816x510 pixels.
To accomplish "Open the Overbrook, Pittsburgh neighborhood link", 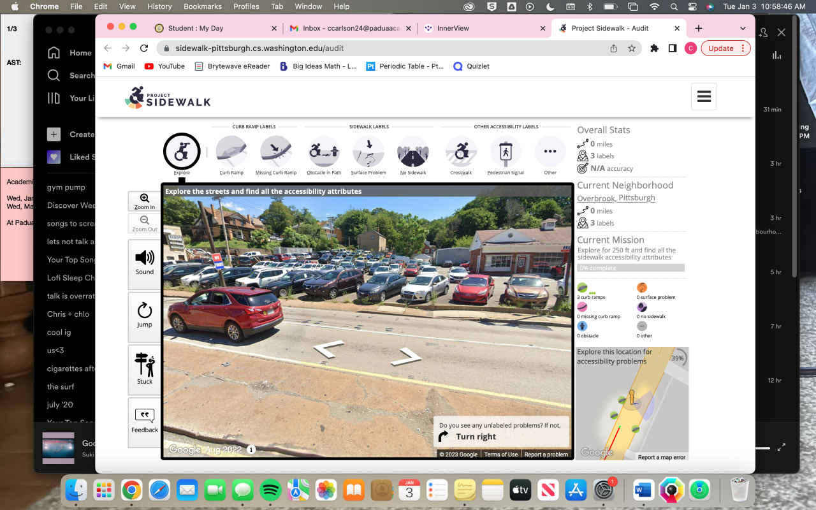I will pos(616,198).
